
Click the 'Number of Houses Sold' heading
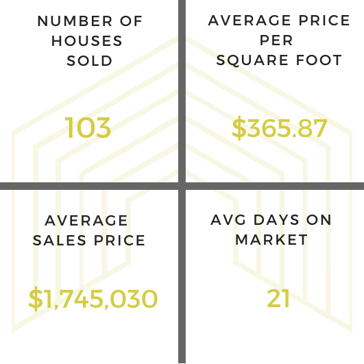90,41
